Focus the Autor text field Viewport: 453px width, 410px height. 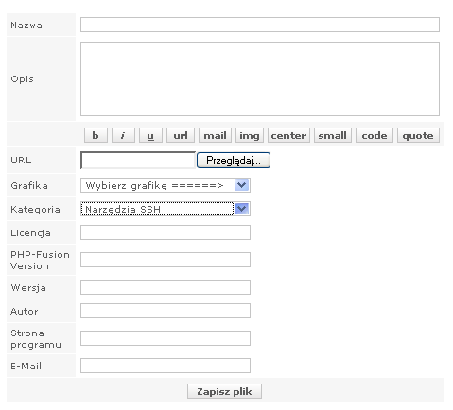coord(166,311)
